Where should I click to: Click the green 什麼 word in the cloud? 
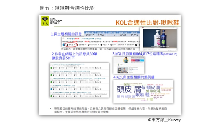tap(150, 99)
